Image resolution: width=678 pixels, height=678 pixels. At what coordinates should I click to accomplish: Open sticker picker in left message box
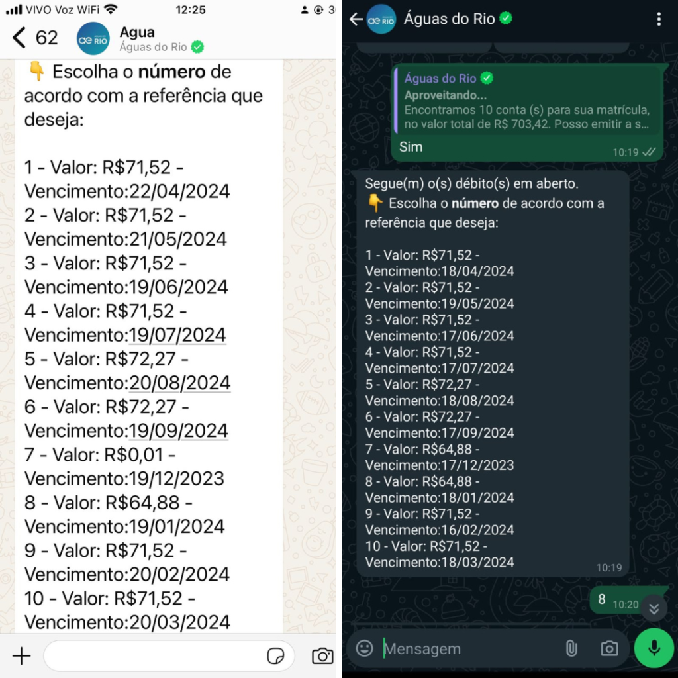pyautogui.click(x=275, y=656)
